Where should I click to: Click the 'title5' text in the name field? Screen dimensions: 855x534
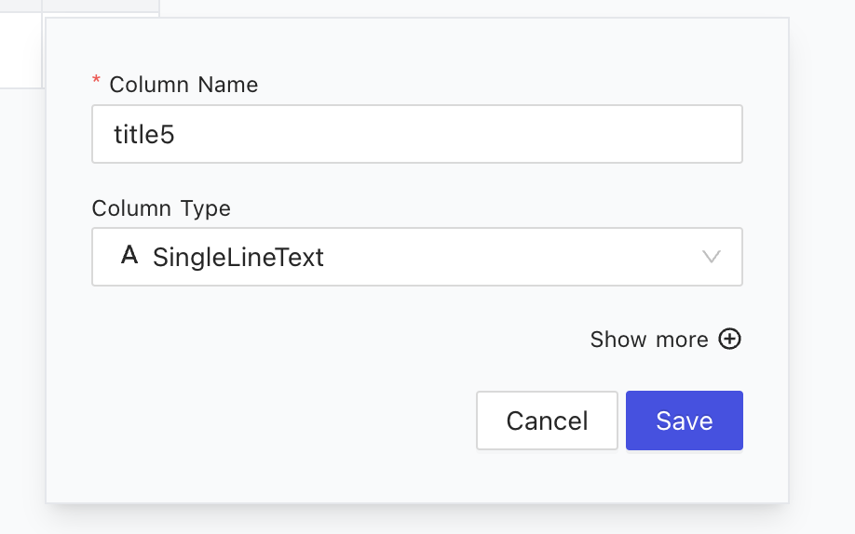144,134
